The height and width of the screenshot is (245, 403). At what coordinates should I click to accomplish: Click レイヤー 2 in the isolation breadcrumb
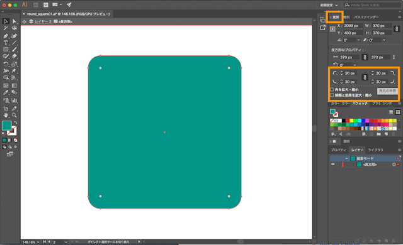pos(43,21)
